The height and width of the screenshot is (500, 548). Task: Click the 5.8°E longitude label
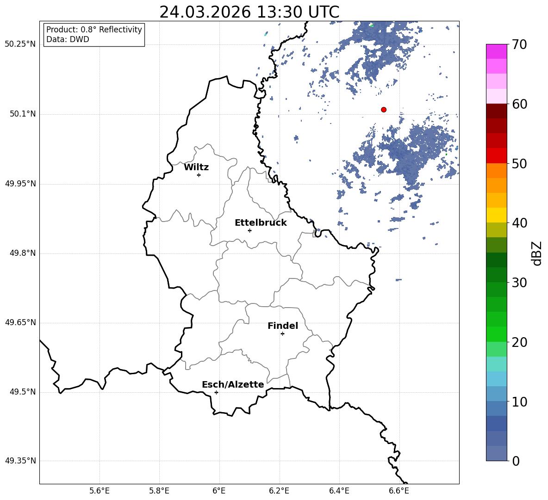point(159,491)
